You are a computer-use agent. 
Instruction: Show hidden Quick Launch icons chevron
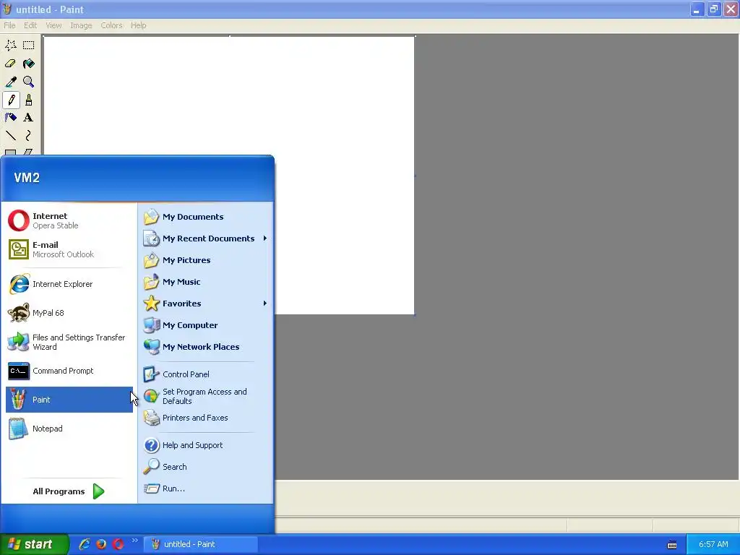[x=134, y=541]
